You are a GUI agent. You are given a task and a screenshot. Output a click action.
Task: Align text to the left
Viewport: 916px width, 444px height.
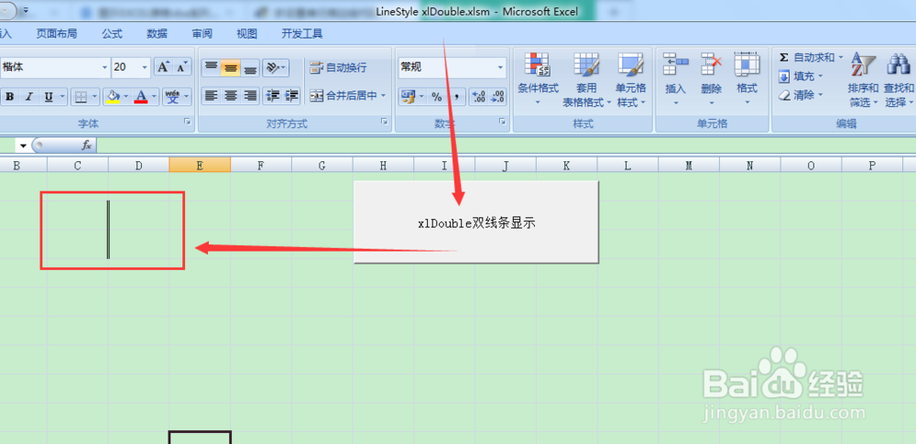(x=211, y=96)
